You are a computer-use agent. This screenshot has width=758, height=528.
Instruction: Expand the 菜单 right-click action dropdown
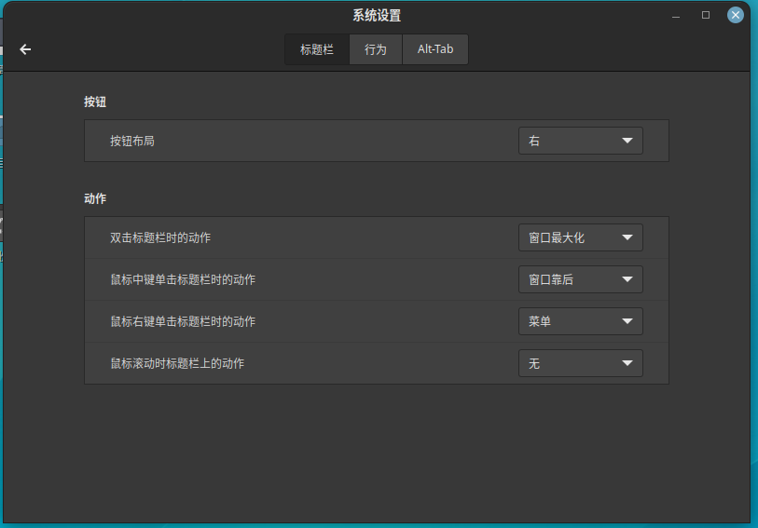point(580,321)
